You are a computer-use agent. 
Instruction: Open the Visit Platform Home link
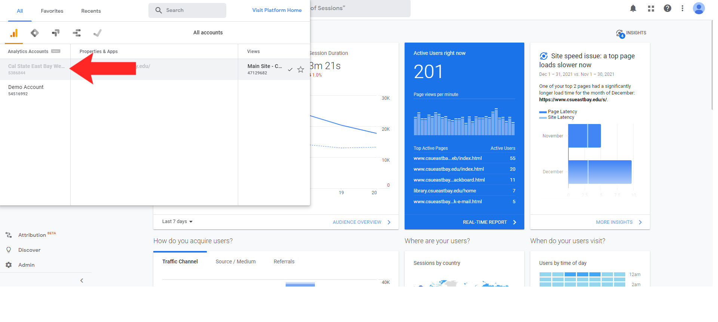(x=277, y=10)
